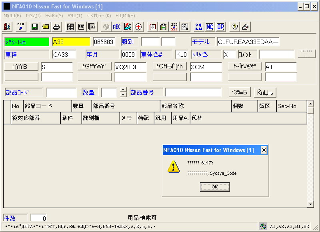The width and height of the screenshot is (320, 232).
Task: Click the stacked SEC sections icon
Action: [x=92, y=27]
